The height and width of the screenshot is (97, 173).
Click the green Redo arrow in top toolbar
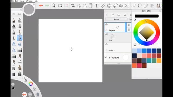47,5
